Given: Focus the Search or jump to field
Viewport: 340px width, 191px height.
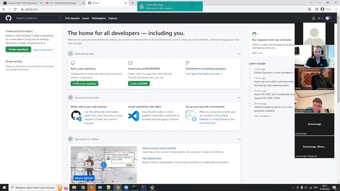Looking at the screenshot, I should tap(38, 18).
